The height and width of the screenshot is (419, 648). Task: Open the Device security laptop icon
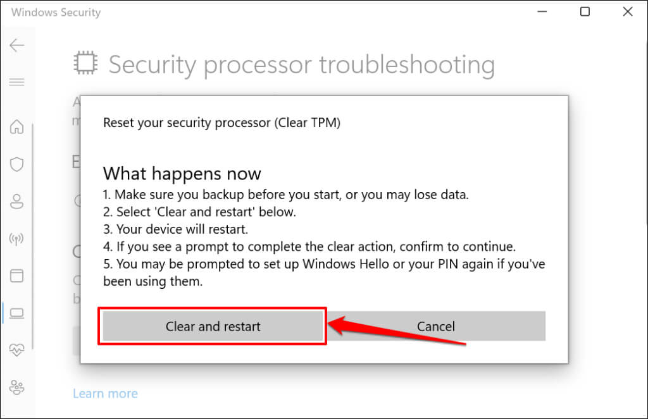coord(16,313)
